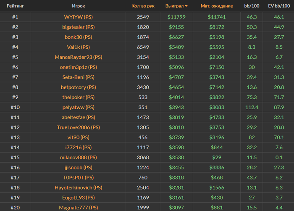Image resolution: width=294 pixels, height=211 pixels.
Task: Sort table by Выиграл column
Action: (174, 6)
